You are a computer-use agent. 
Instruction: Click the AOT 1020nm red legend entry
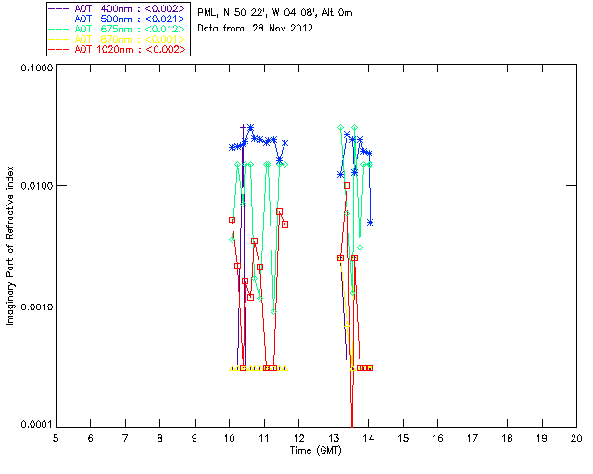[x=117, y=49]
